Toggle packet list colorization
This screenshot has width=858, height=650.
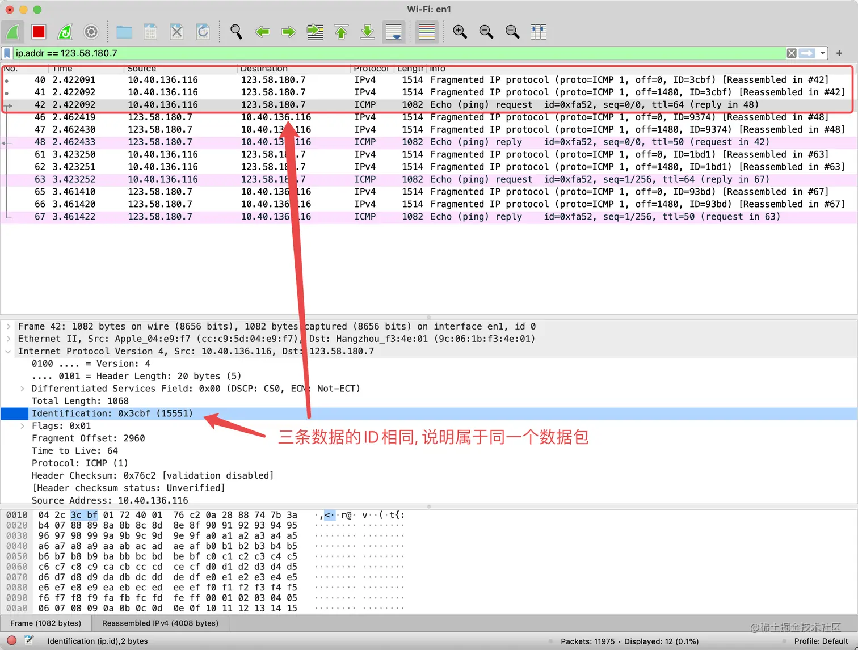(x=427, y=32)
